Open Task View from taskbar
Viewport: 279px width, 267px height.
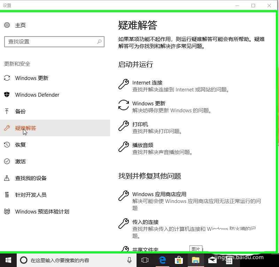click(145, 260)
